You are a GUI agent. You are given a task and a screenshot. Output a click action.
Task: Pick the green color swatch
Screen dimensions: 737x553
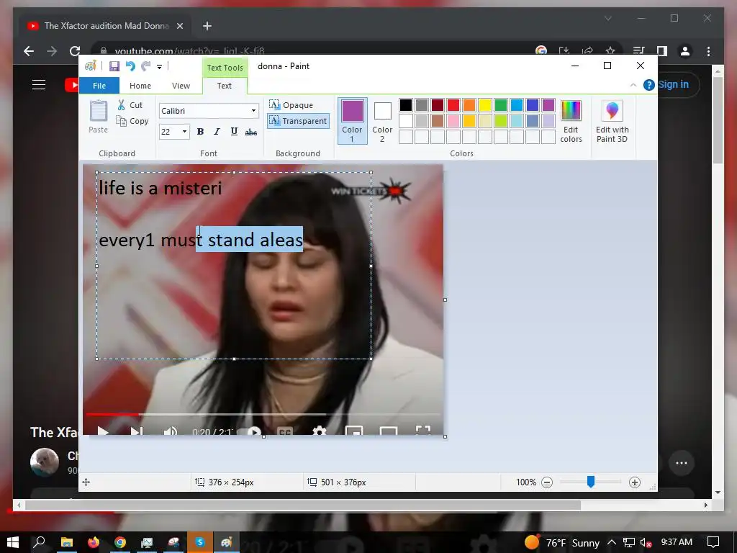pos(501,105)
